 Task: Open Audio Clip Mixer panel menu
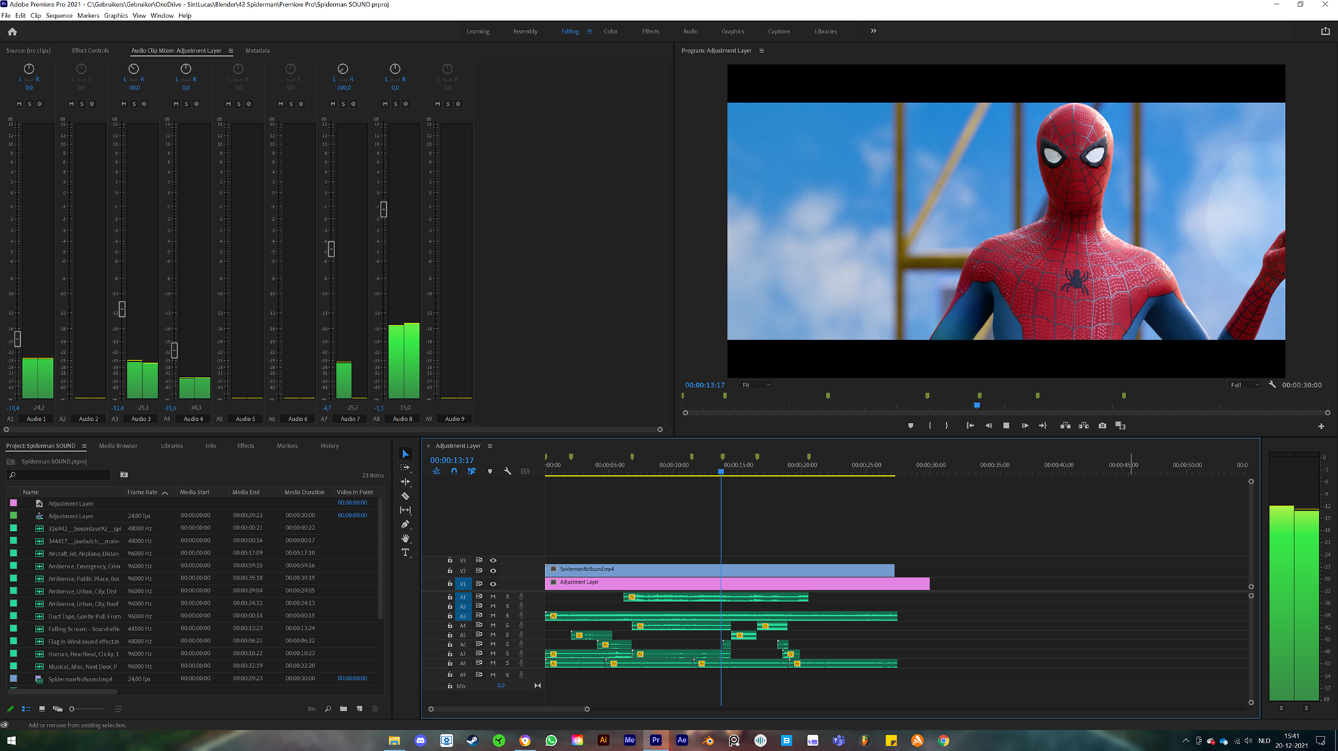231,51
